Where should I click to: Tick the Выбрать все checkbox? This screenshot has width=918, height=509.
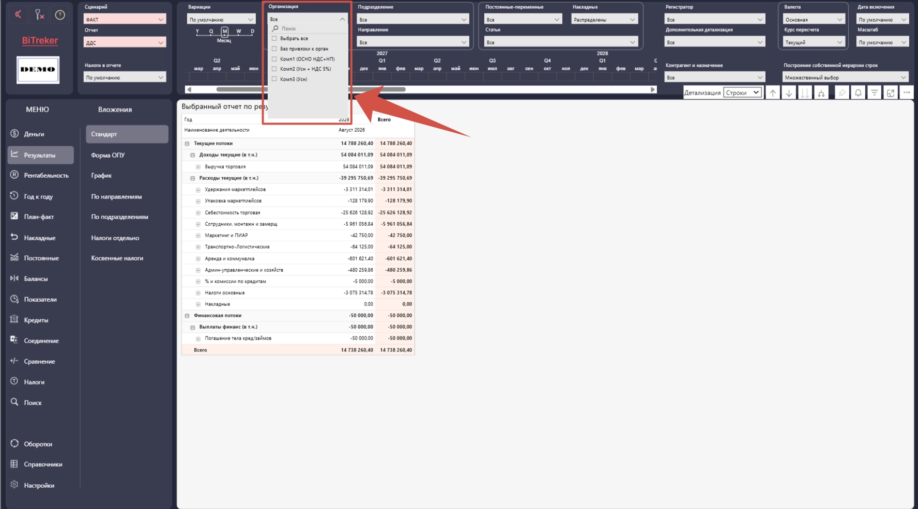pos(274,38)
